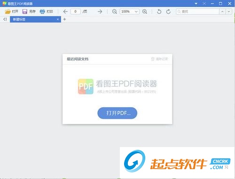
Task: Click the page number input field
Action: 76,11
